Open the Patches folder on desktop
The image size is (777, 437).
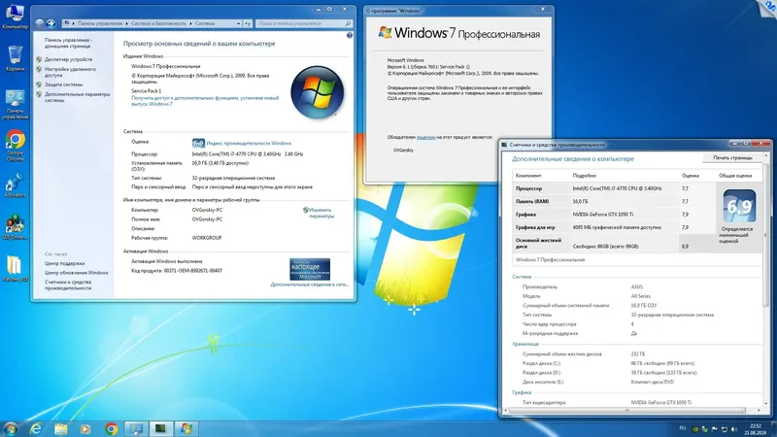coord(15,269)
